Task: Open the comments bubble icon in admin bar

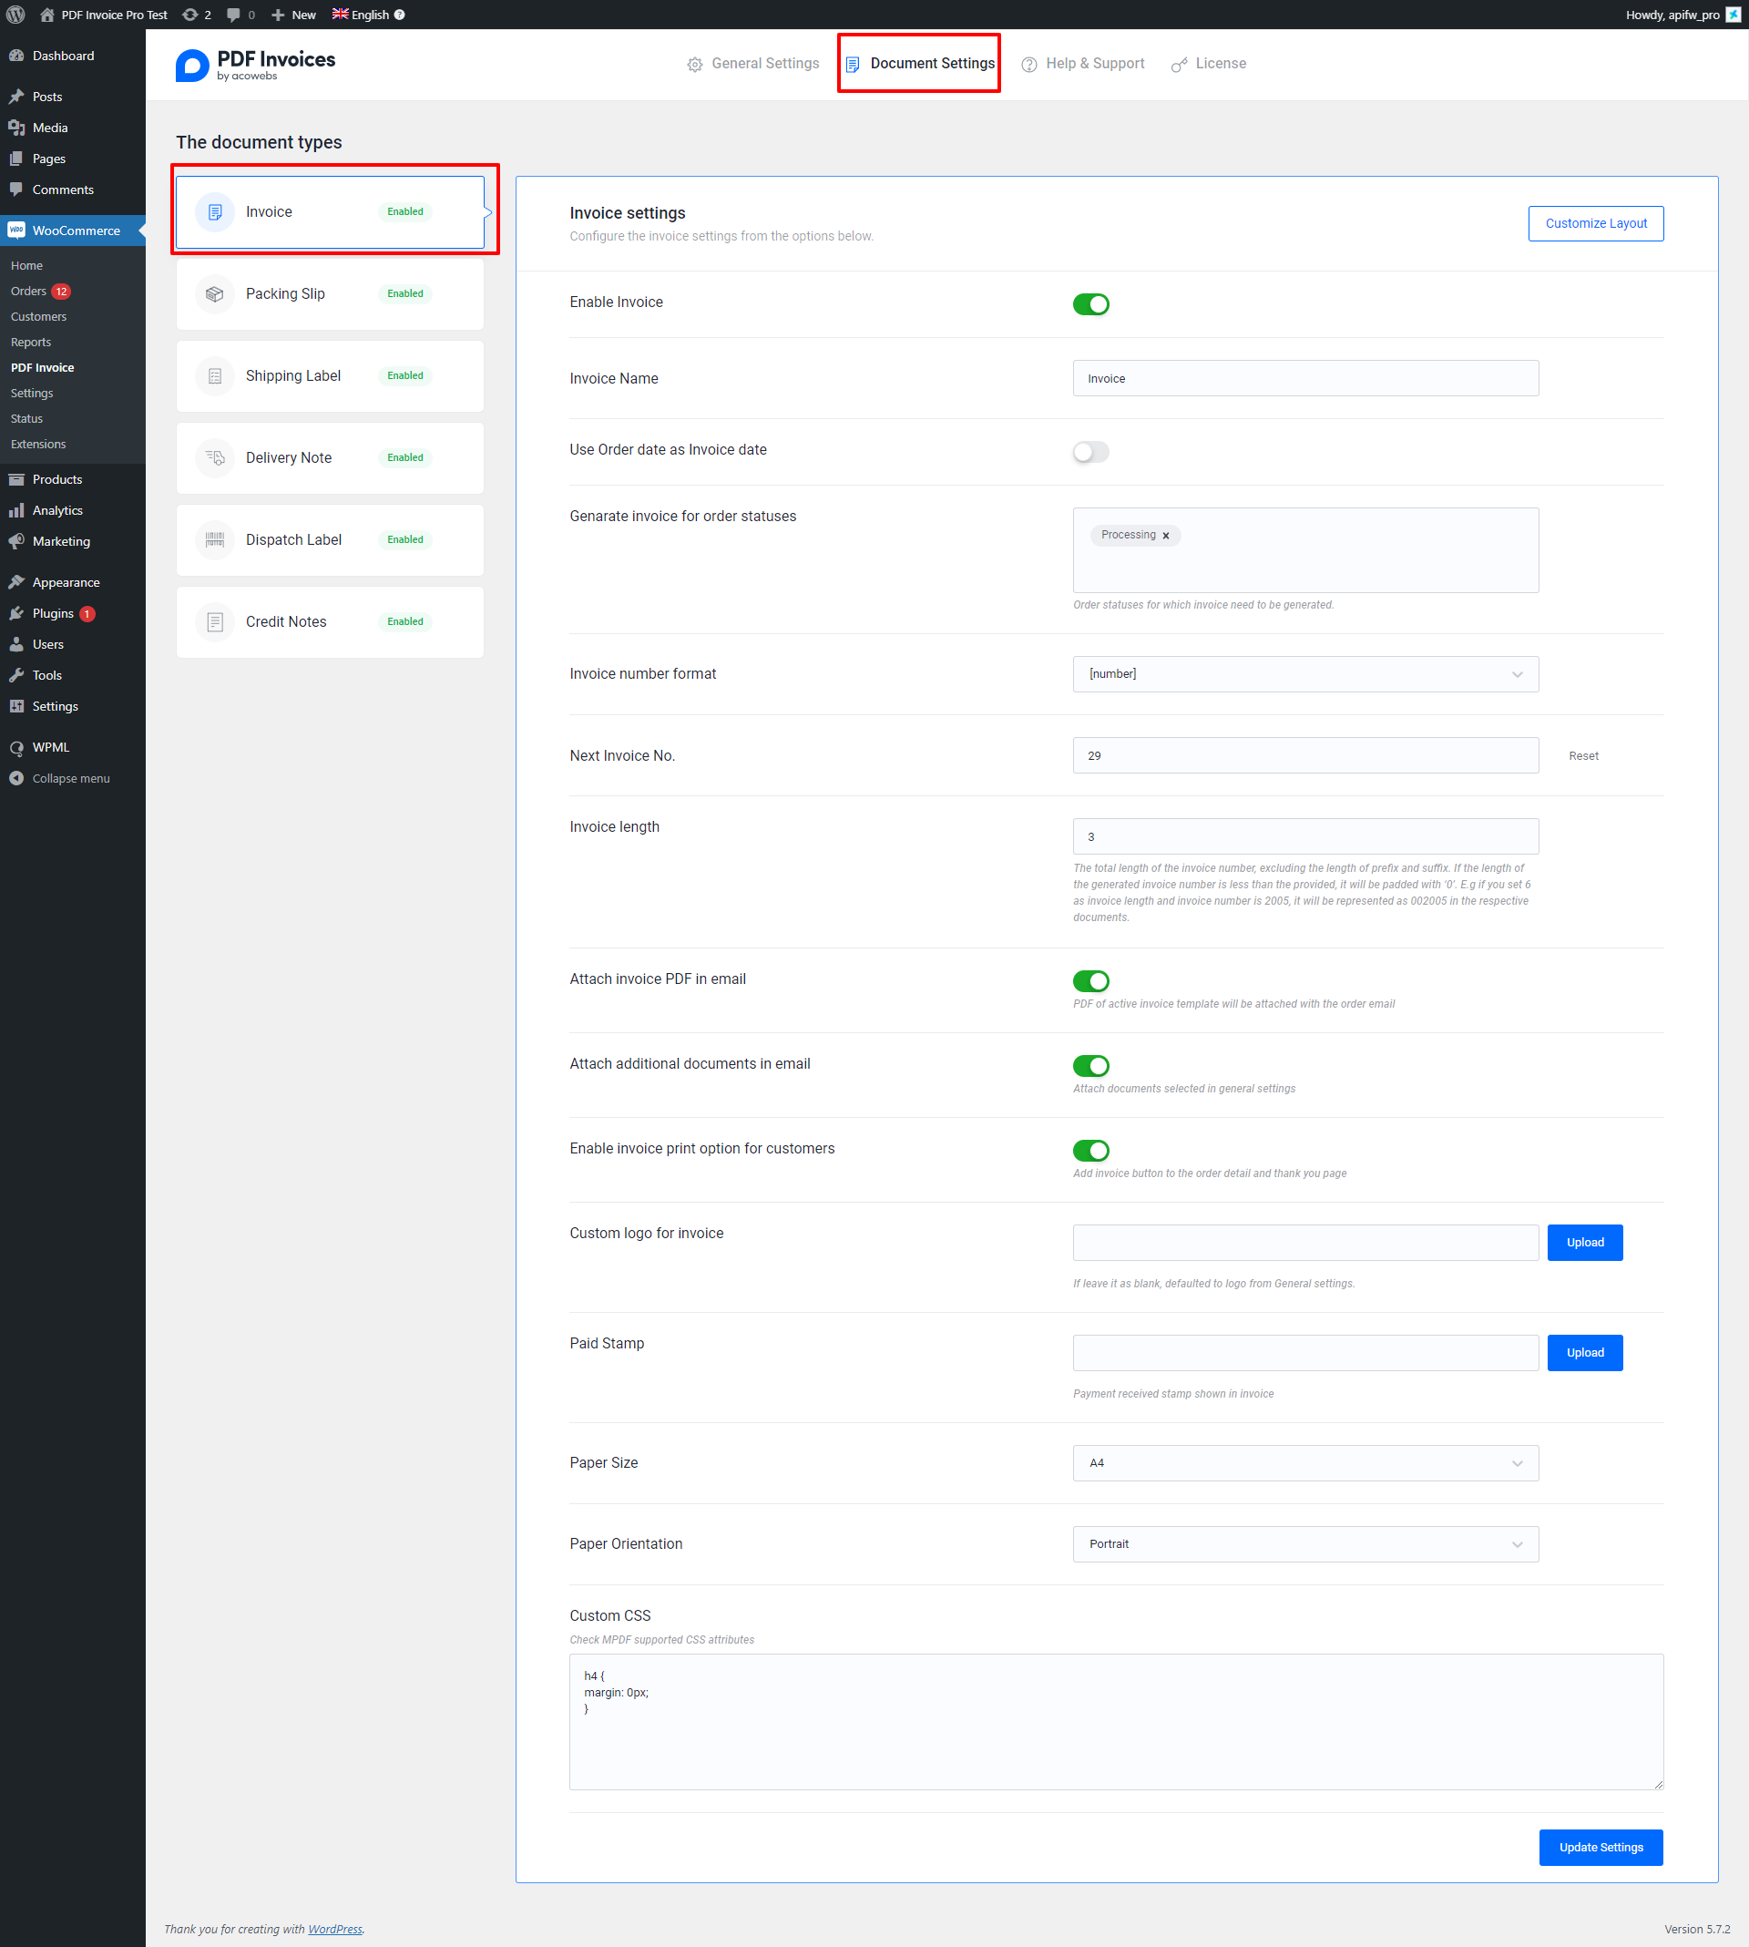Action: pos(233,15)
